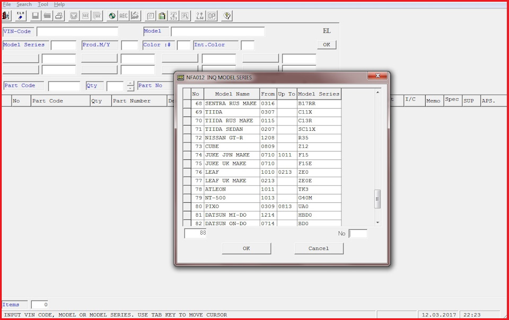Image resolution: width=509 pixels, height=320 pixels.
Task: Click the No input field in dialog
Action: click(358, 234)
